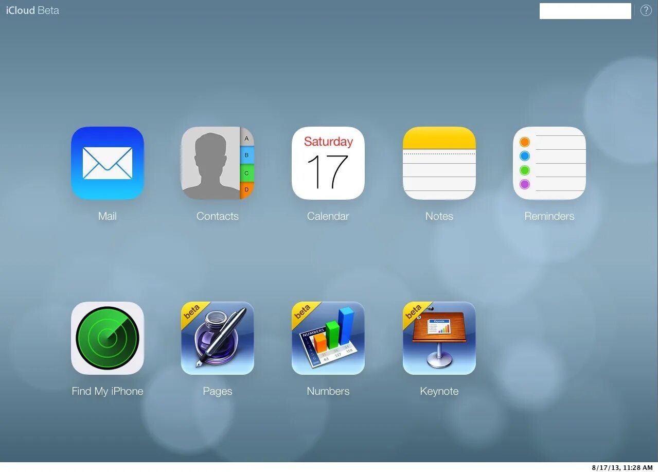
Task: Click the white account name field
Action: pyautogui.click(x=585, y=11)
